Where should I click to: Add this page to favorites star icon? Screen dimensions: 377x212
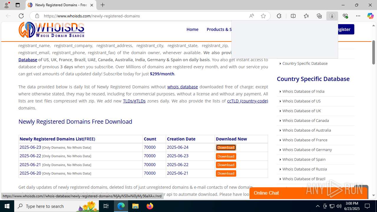pos(263,16)
